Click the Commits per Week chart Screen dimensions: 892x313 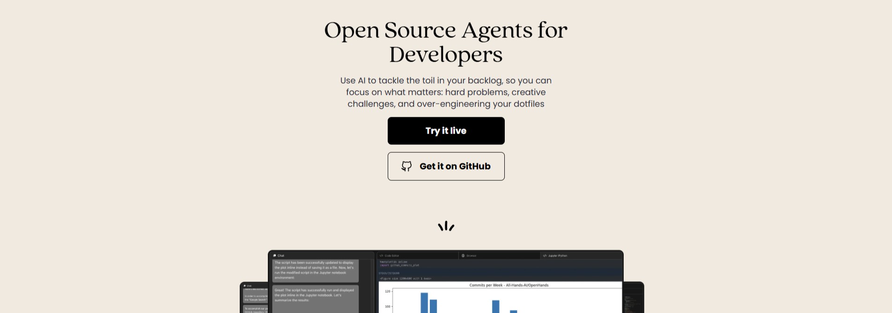point(500,298)
